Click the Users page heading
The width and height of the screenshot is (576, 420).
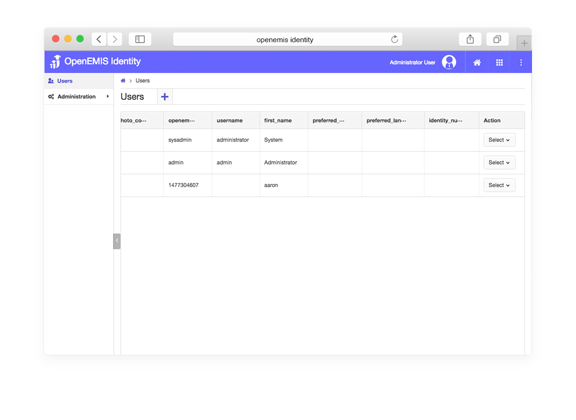tap(133, 97)
